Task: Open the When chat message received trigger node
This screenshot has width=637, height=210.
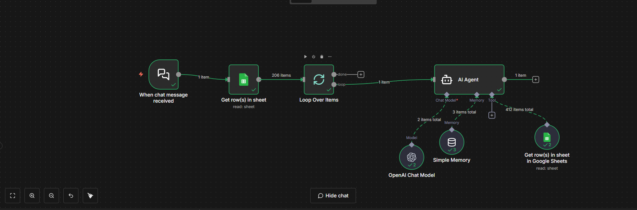Action: (163, 75)
